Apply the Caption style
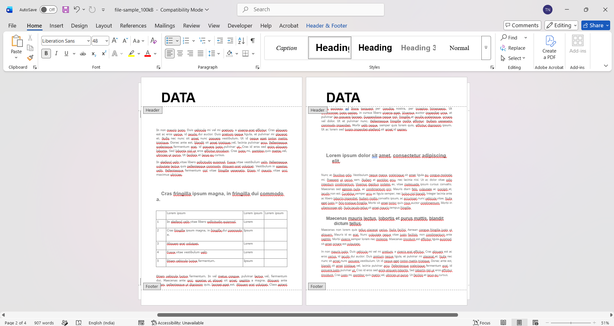 pyautogui.click(x=286, y=48)
